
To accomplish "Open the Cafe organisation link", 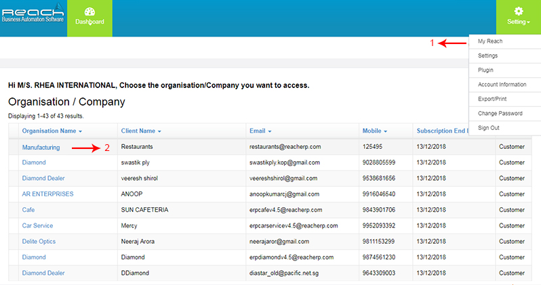I will (28, 210).
